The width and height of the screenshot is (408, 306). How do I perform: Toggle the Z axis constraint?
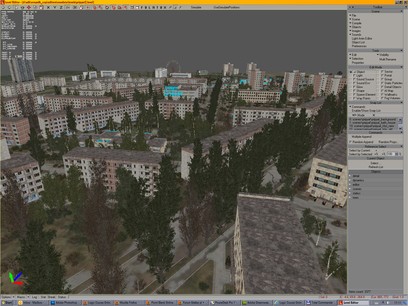61,7
